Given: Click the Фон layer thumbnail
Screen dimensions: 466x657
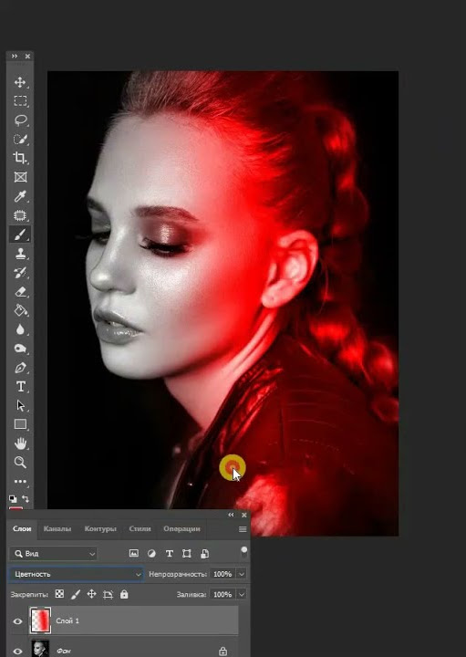Looking at the screenshot, I should pyautogui.click(x=40, y=649).
